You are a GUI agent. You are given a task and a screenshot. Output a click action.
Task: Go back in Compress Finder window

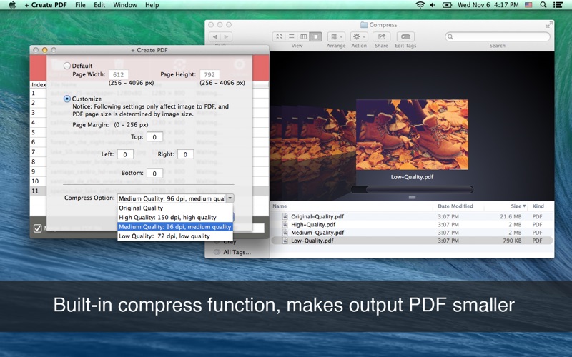point(215,36)
